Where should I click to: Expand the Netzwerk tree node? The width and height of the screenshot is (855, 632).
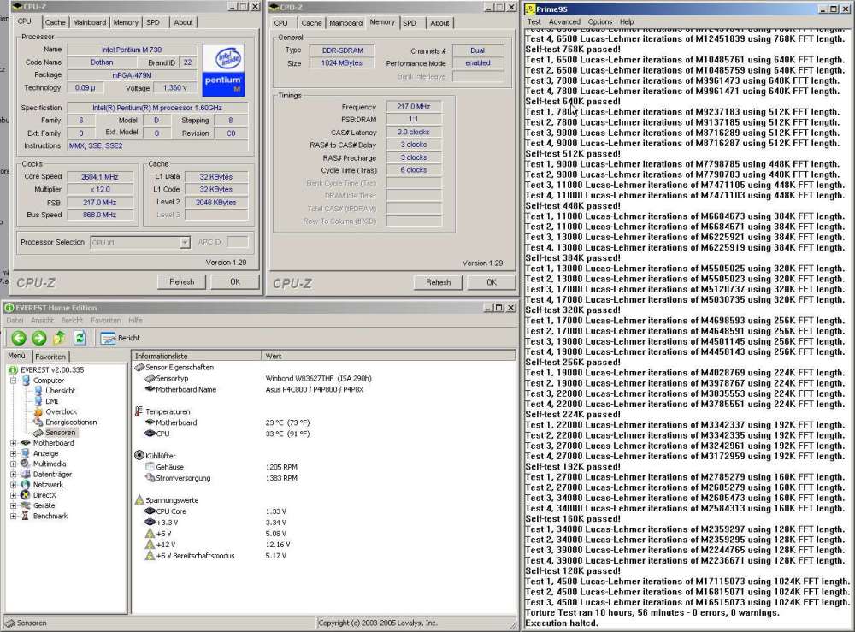[13, 485]
